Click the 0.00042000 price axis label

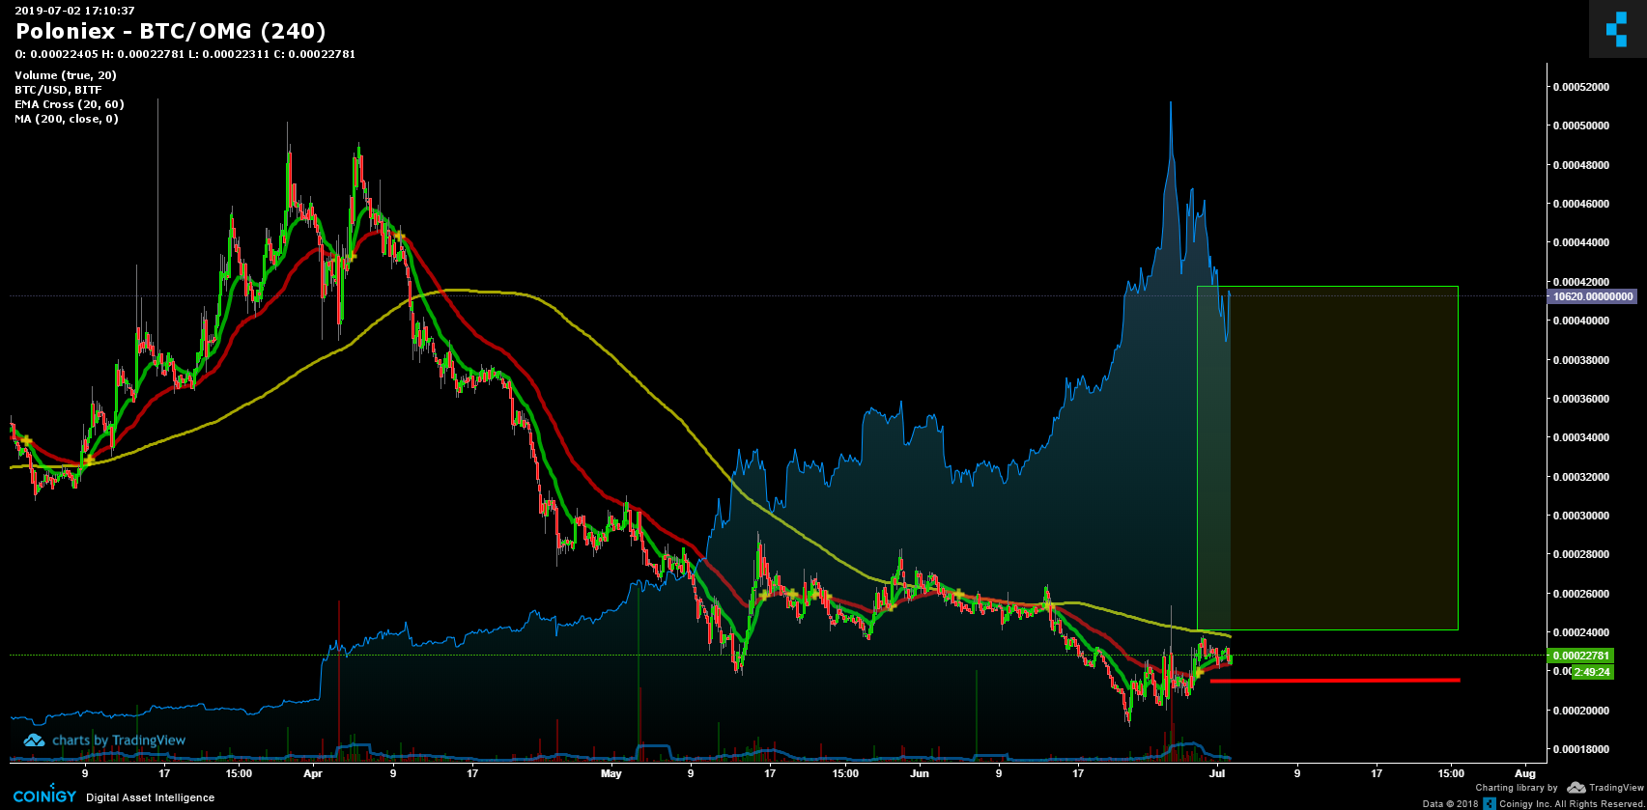click(x=1582, y=282)
